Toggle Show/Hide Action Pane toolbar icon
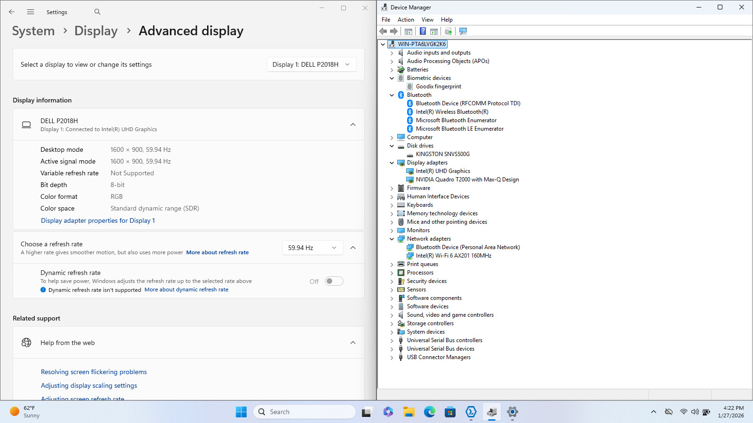 [x=434, y=31]
